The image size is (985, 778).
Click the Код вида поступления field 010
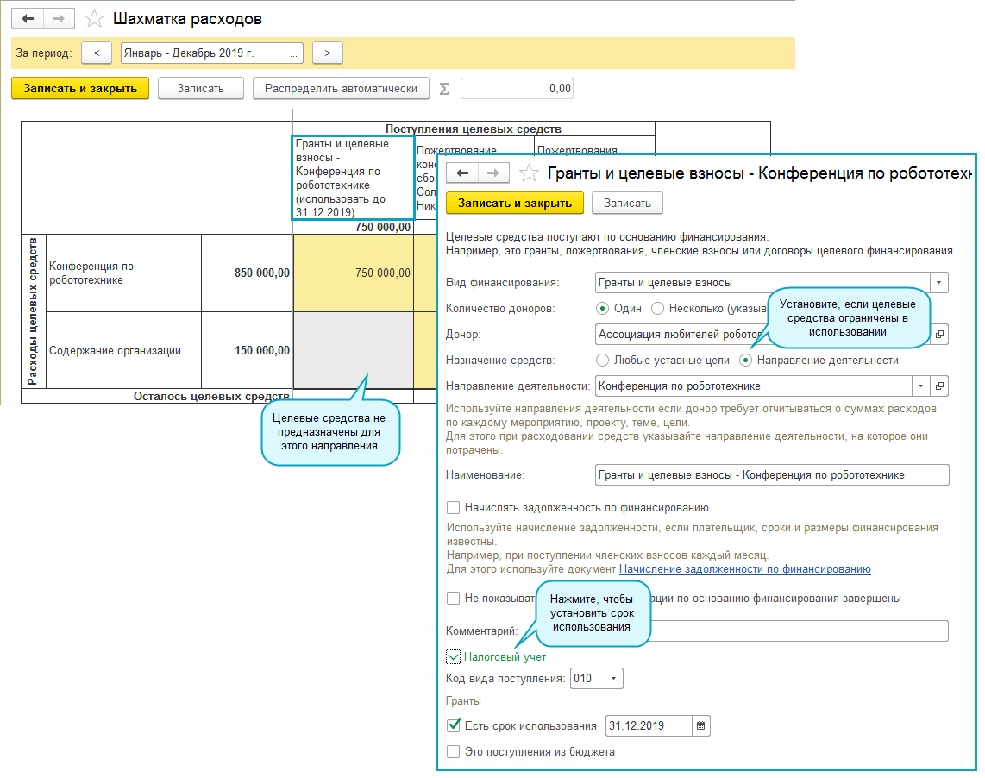click(x=588, y=679)
